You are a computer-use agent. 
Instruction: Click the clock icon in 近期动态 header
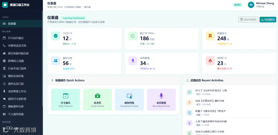[x=187, y=80]
